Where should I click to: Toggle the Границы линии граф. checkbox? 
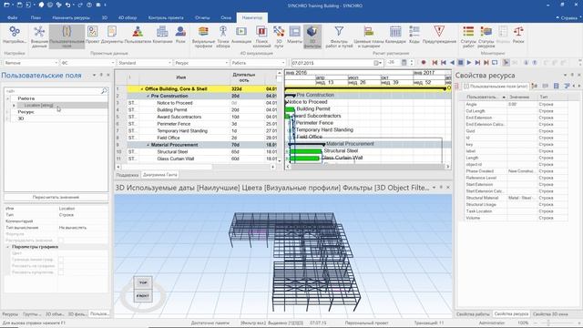(61, 260)
